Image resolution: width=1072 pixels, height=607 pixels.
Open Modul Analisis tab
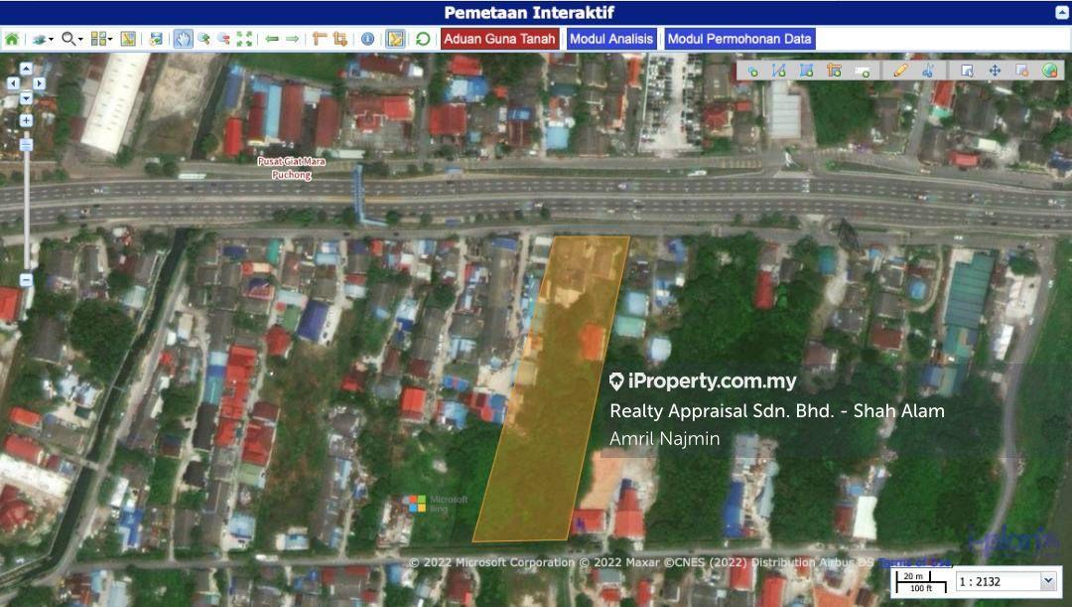coord(612,39)
